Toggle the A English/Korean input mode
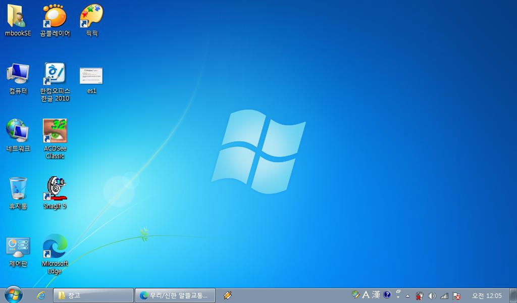The image size is (517, 303). [366, 295]
